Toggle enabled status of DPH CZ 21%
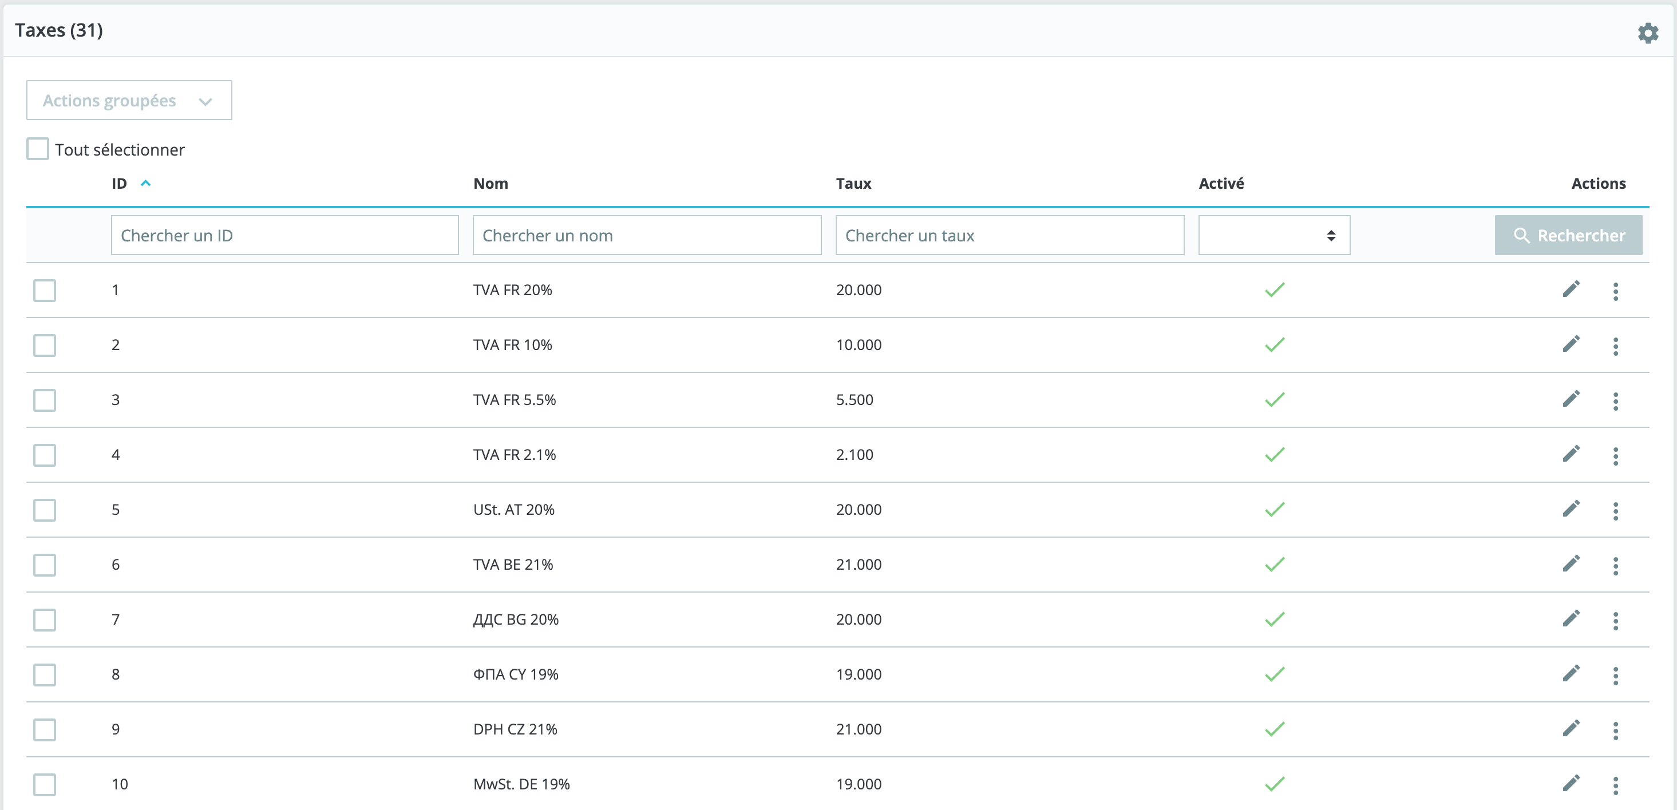The width and height of the screenshot is (1677, 810). [x=1275, y=729]
